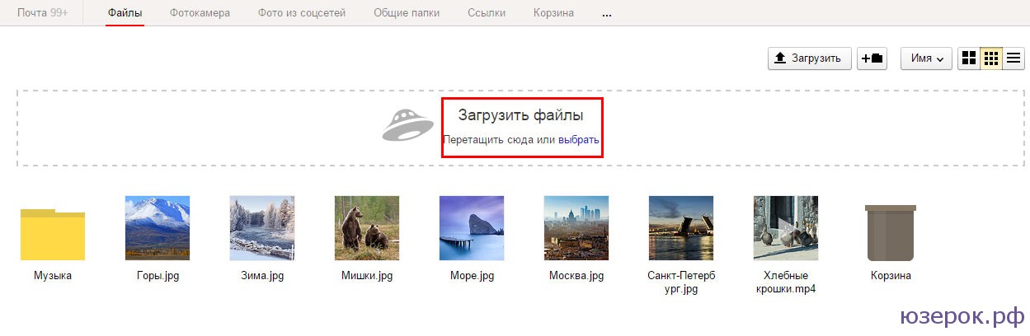The height and width of the screenshot is (336, 1030).
Task: Select the Музыка folder icon
Action: click(x=53, y=235)
